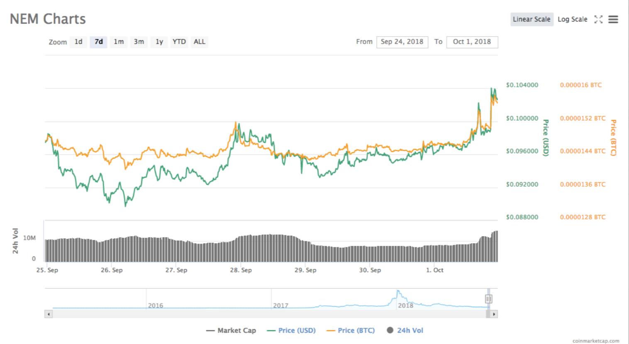Set zoom range to ALL
This screenshot has width=629, height=344.
[x=199, y=42]
